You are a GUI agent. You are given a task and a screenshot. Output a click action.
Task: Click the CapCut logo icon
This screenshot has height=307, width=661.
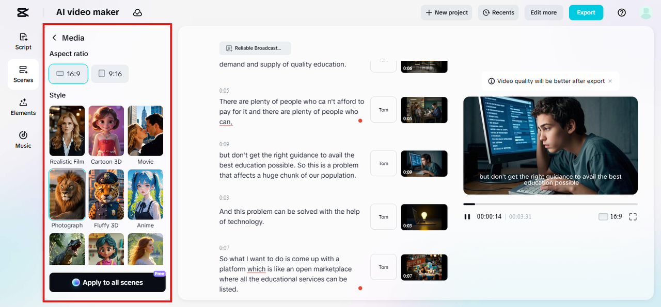click(x=23, y=12)
